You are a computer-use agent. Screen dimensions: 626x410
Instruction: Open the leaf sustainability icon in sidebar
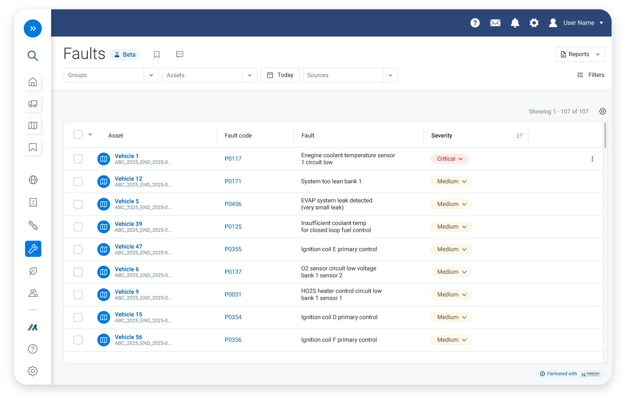[x=33, y=271]
